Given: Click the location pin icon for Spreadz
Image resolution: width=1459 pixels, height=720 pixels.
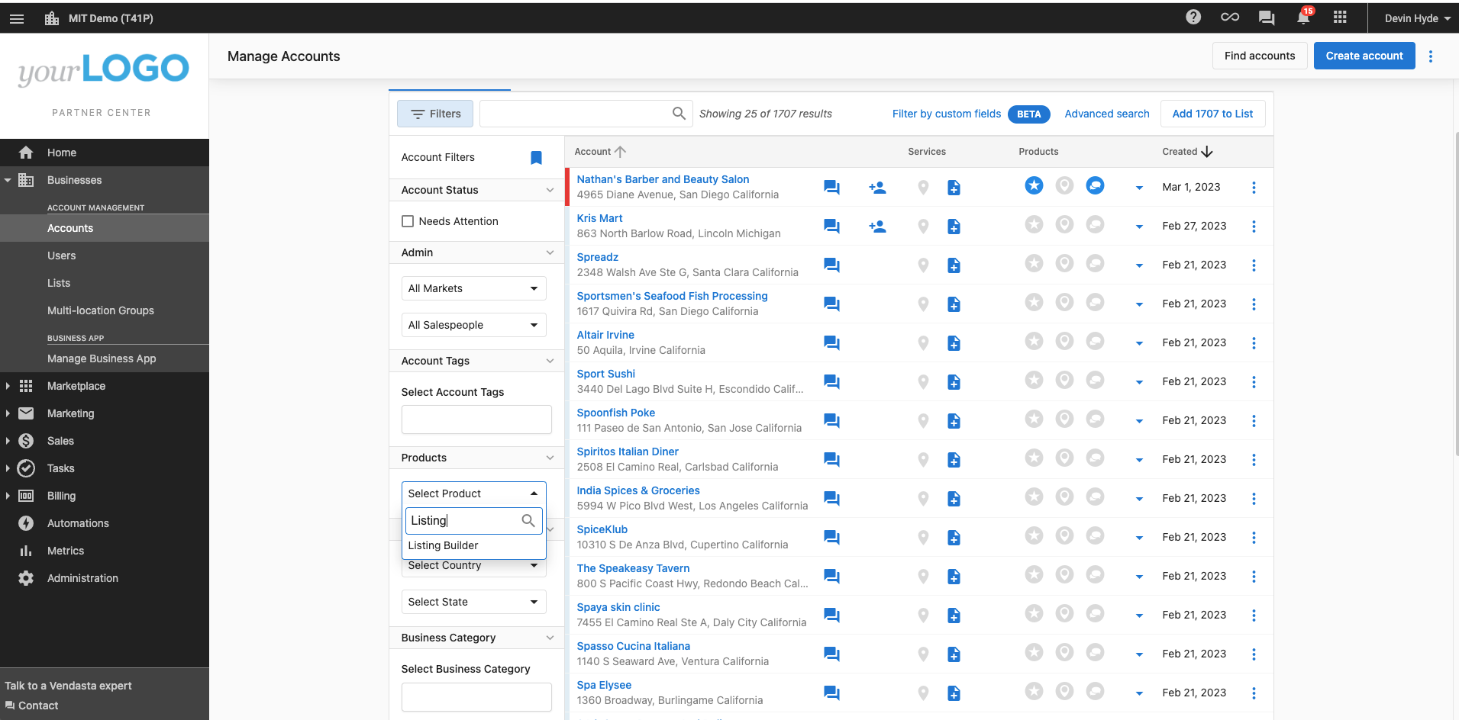Looking at the screenshot, I should point(923,265).
